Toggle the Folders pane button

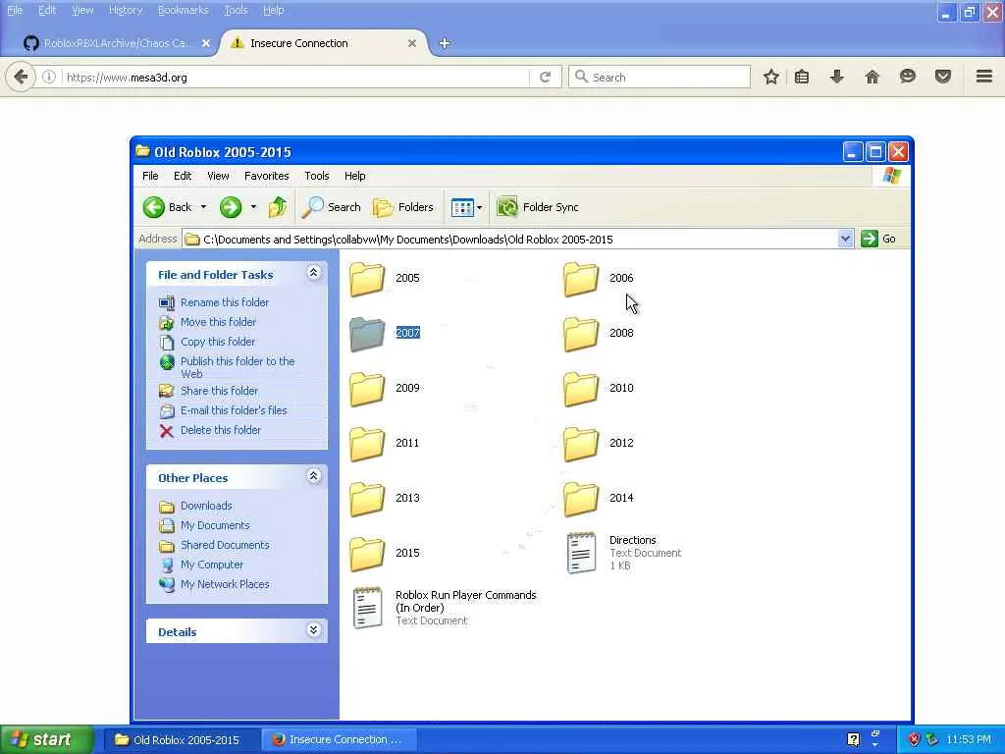coord(403,207)
